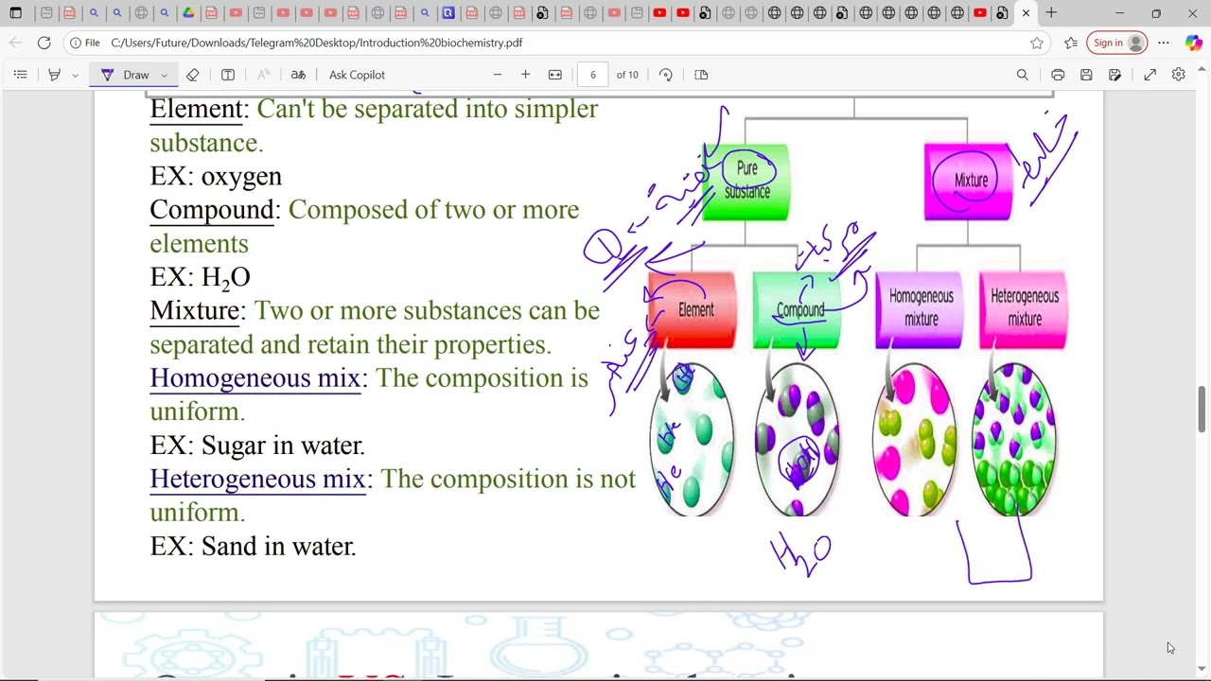Select the Erase tool
The height and width of the screenshot is (681, 1211).
click(x=193, y=75)
